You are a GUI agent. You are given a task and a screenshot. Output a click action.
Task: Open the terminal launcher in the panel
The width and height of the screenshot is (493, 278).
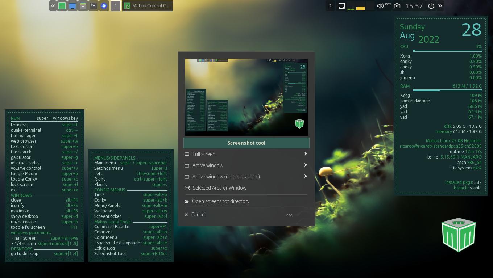coord(94,6)
